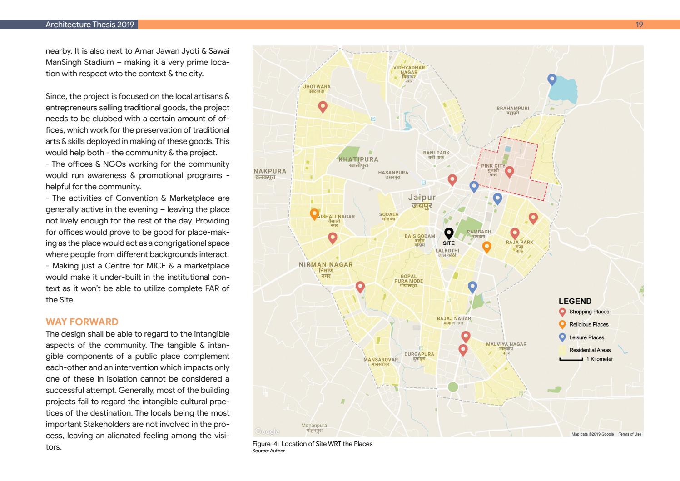Image resolution: width=680 pixels, height=481 pixels.
Task: Open the Terms of Use link
Action: (x=630, y=434)
